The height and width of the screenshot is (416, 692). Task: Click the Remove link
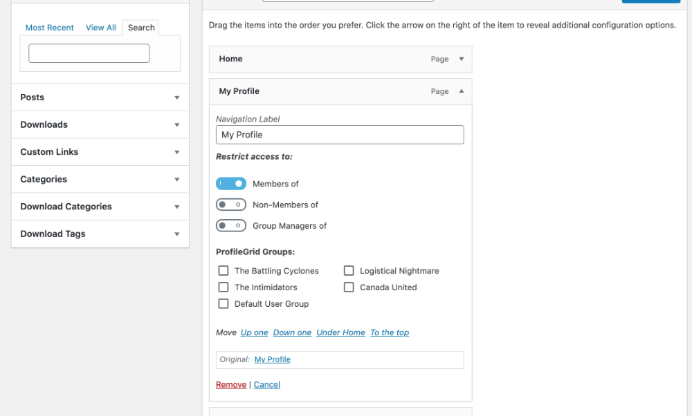[x=231, y=385]
